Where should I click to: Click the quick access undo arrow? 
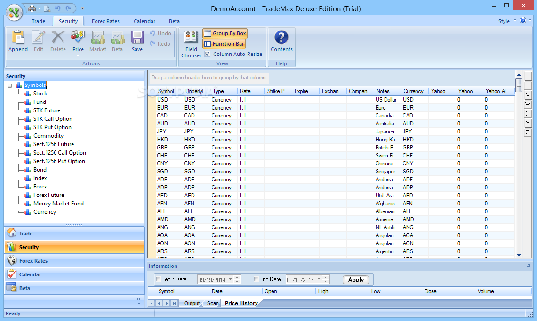click(57, 8)
